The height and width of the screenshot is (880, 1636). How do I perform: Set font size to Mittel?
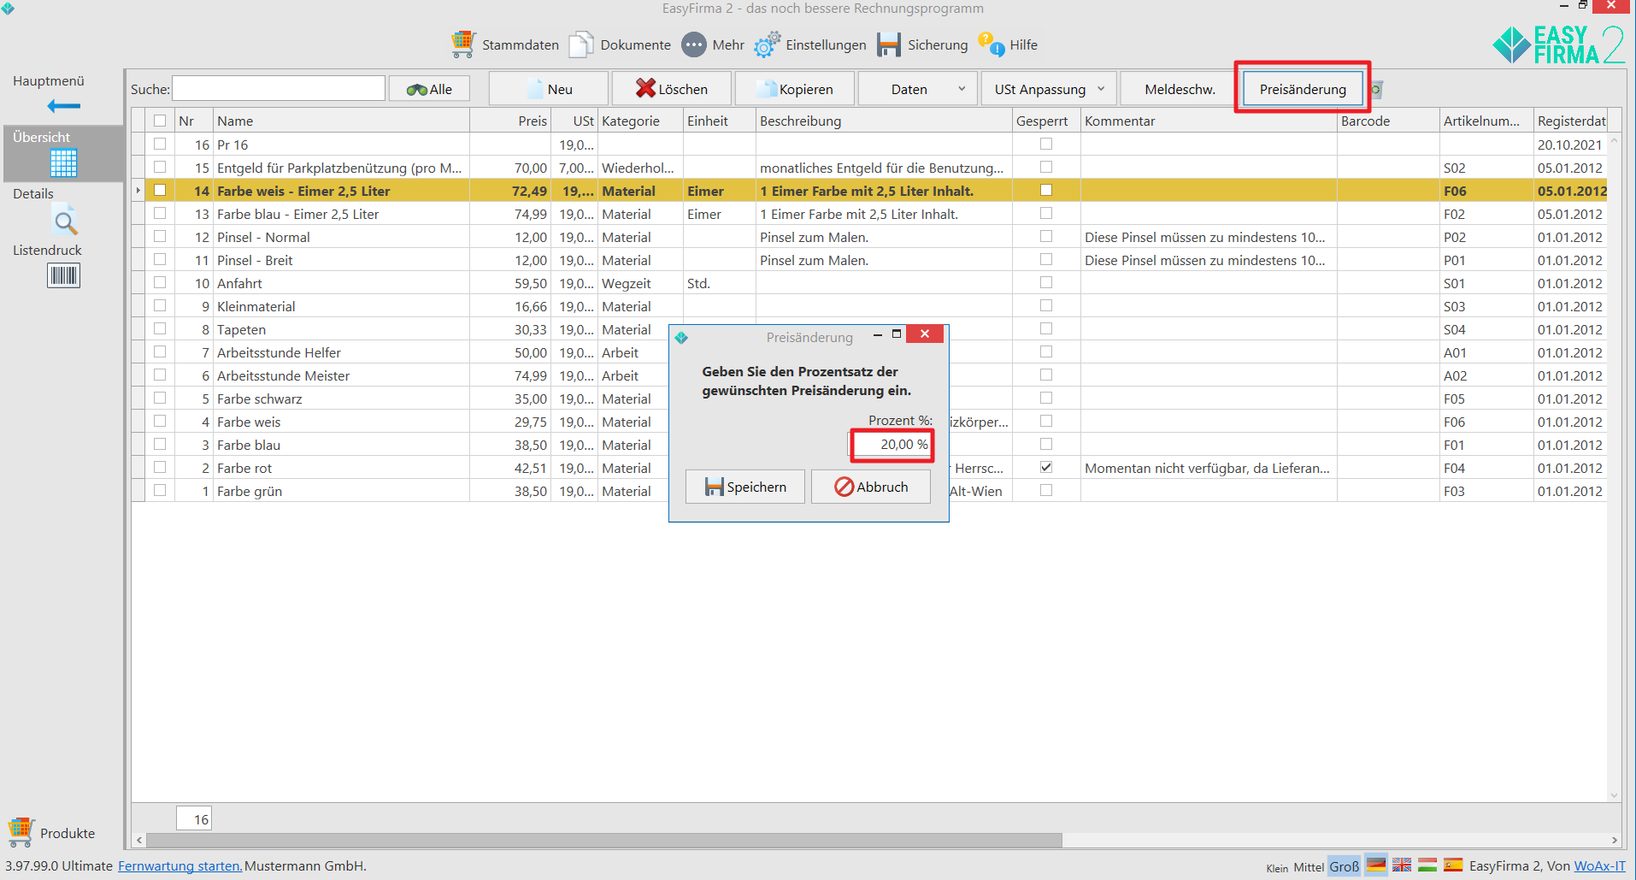tap(1308, 867)
